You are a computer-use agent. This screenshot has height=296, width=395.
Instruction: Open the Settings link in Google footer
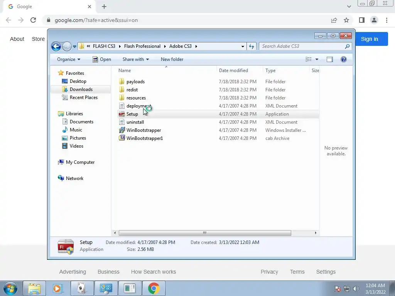(326, 272)
